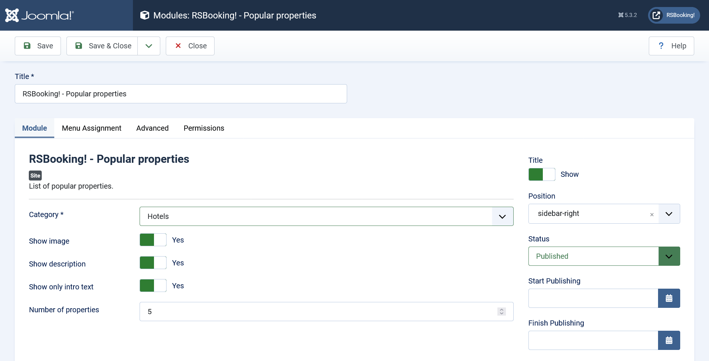Open the Category Hotels dropdown
This screenshot has height=361, width=709.
click(326, 216)
